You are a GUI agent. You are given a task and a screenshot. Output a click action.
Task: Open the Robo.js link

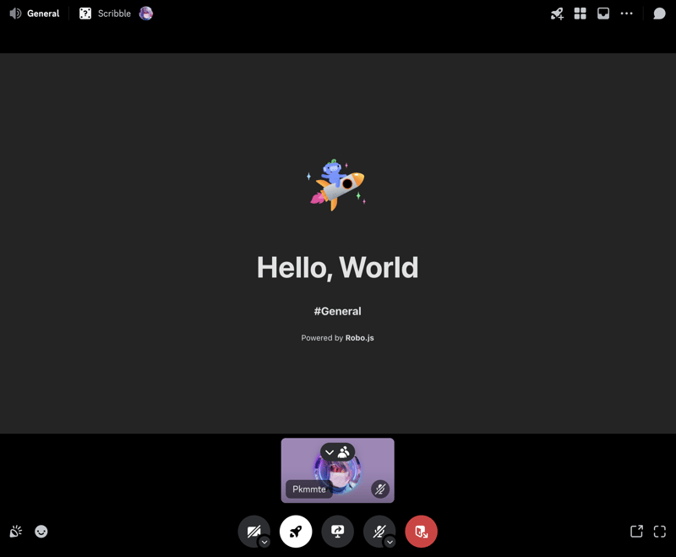[360, 338]
